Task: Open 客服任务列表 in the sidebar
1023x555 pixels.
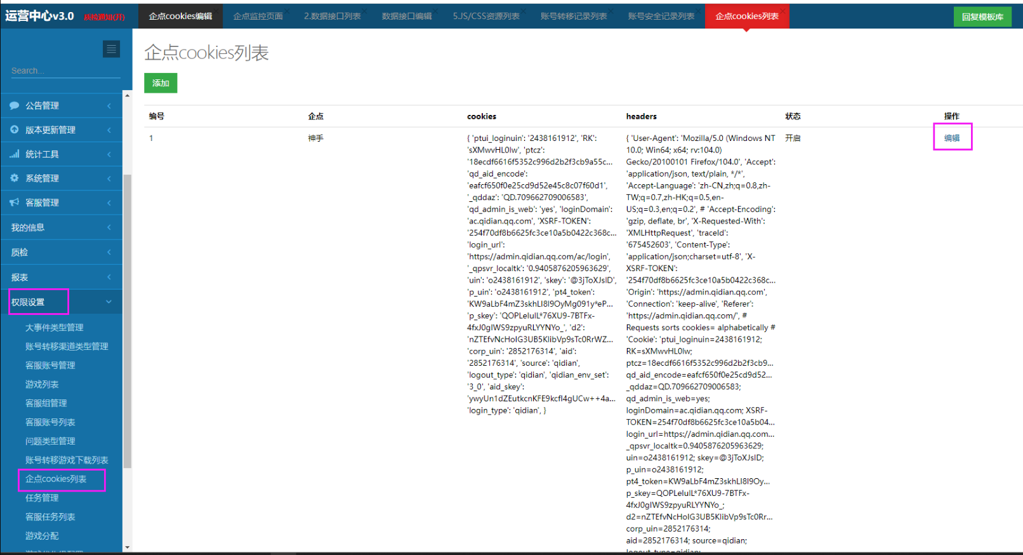Action: point(50,517)
